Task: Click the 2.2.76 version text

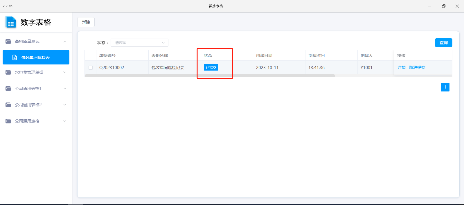Action: (x=8, y=6)
